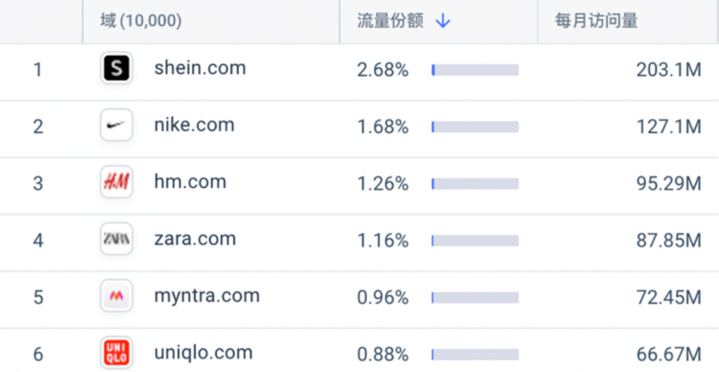Sort by 流量份额 using the down arrow
Screen dimensions: 719x372
(442, 21)
